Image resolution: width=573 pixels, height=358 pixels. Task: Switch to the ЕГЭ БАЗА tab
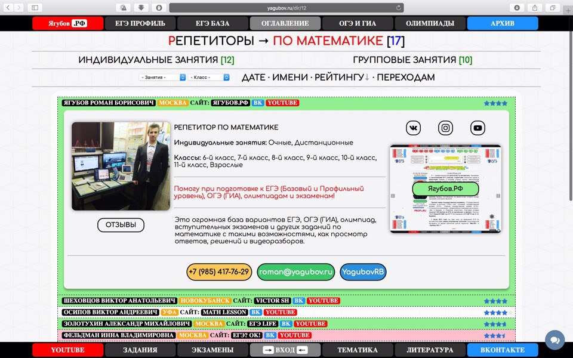point(212,23)
